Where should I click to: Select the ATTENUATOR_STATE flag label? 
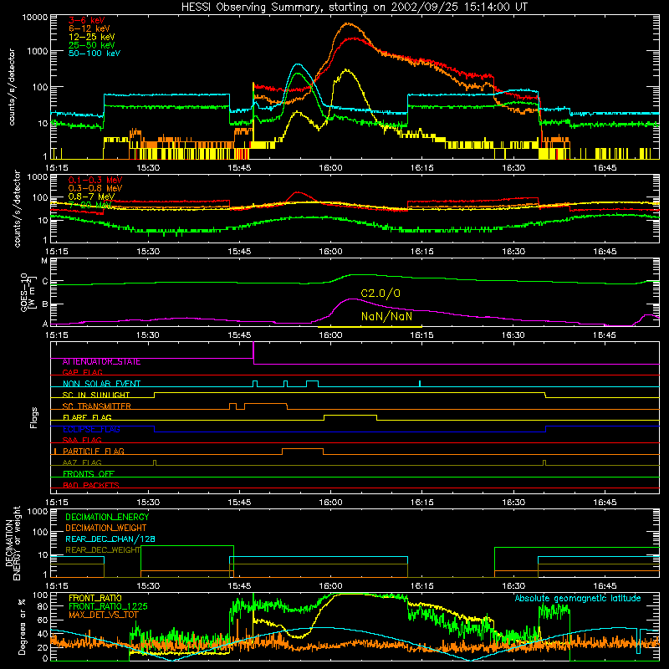pyautogui.click(x=101, y=362)
